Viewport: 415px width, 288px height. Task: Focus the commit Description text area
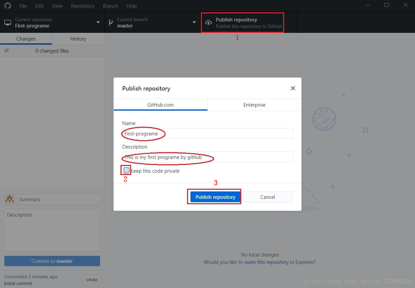(x=52, y=230)
